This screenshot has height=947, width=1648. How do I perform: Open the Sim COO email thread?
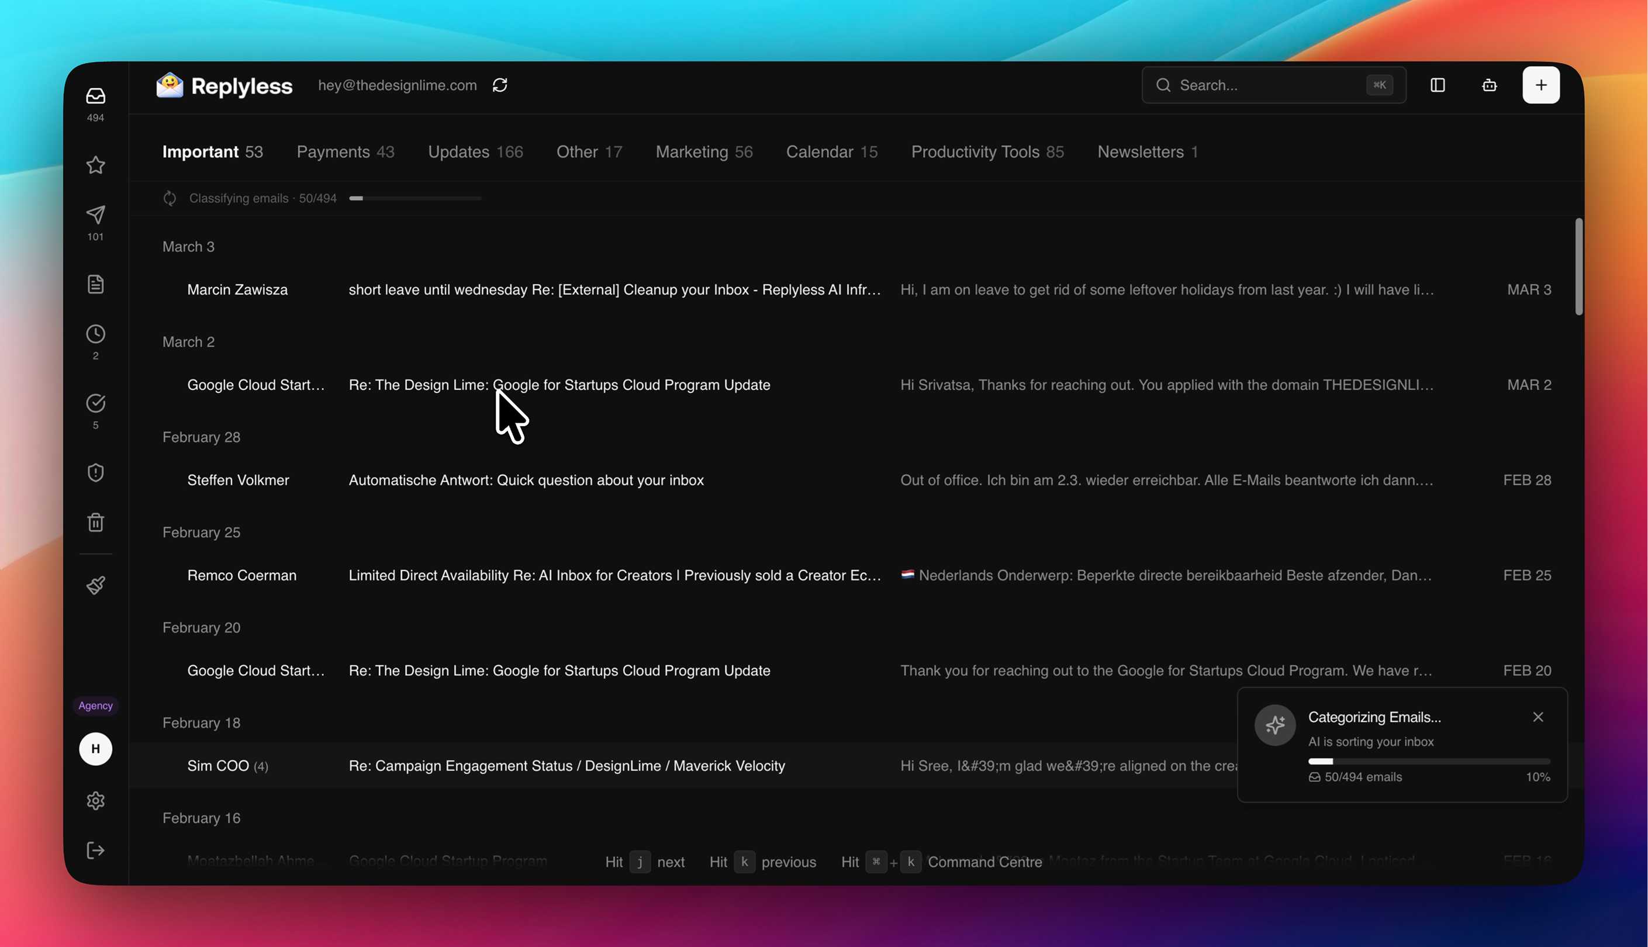(x=566, y=766)
